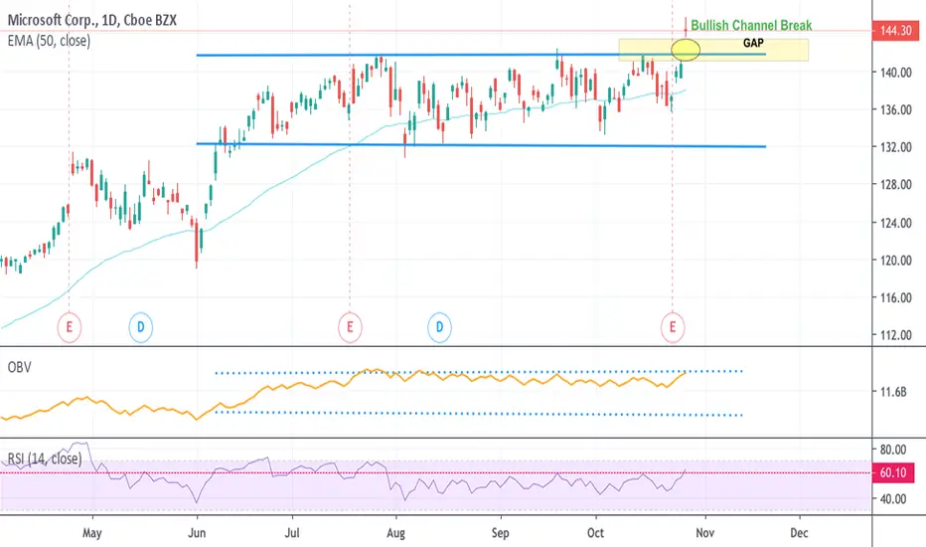Open the dividend D marker in mid-August
926x547 pixels.
[439, 327]
